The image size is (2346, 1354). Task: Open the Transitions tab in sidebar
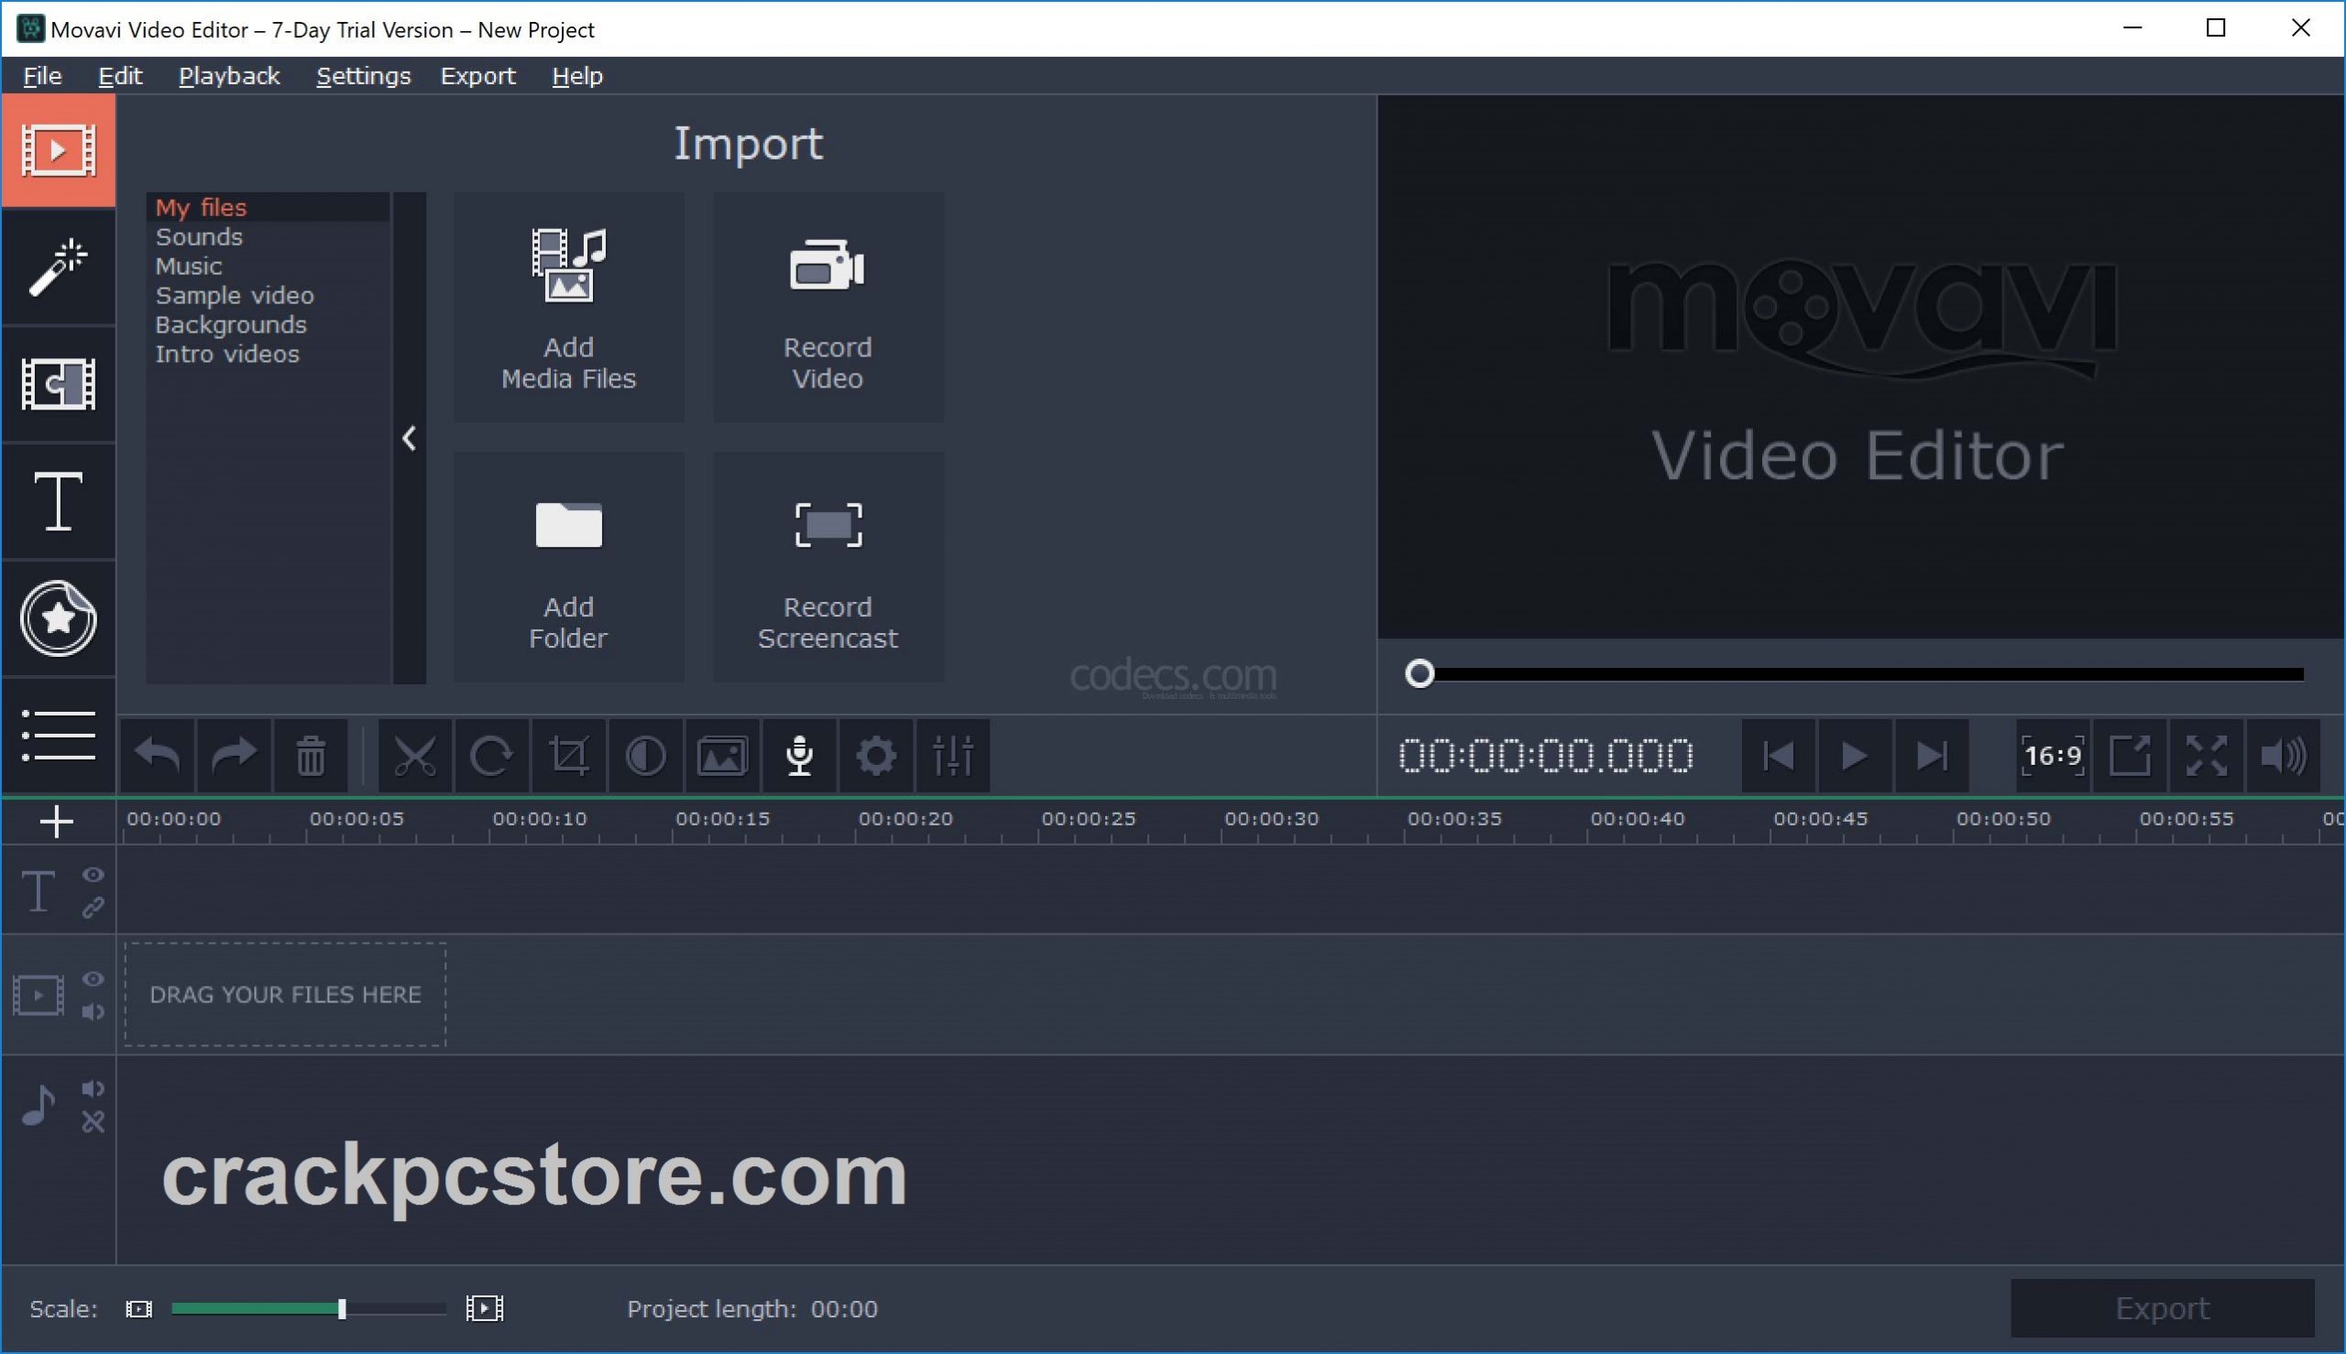[x=58, y=384]
